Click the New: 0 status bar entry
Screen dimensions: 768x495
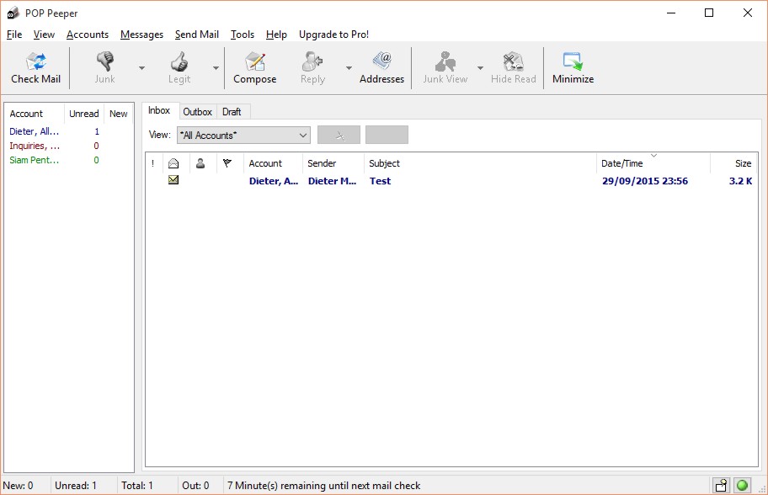tap(19, 486)
